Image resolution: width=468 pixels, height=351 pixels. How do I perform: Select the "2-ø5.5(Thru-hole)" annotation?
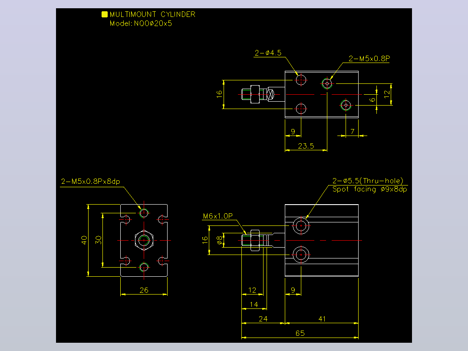[x=368, y=181]
